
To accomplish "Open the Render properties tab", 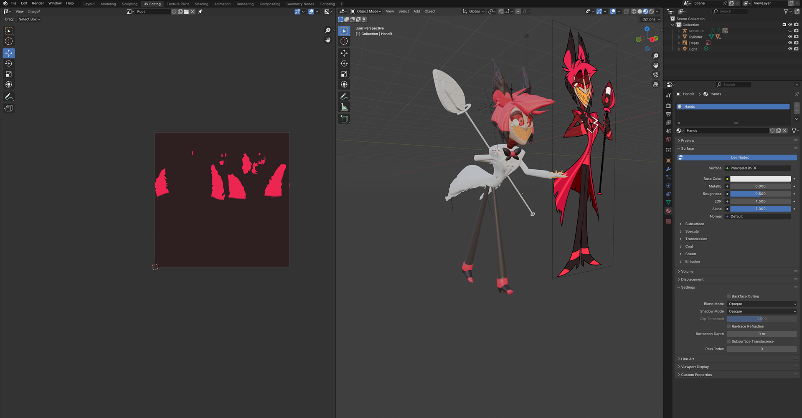I will pos(668,106).
